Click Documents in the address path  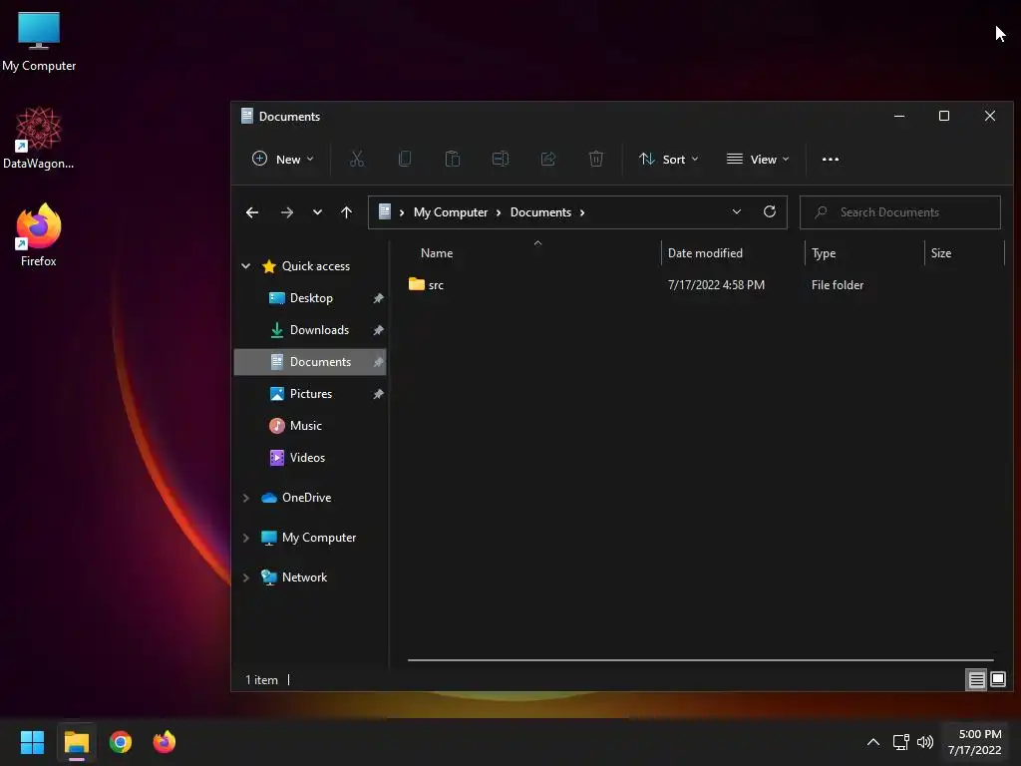coord(540,212)
